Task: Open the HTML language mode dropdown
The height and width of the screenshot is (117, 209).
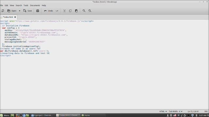Action: point(163,111)
